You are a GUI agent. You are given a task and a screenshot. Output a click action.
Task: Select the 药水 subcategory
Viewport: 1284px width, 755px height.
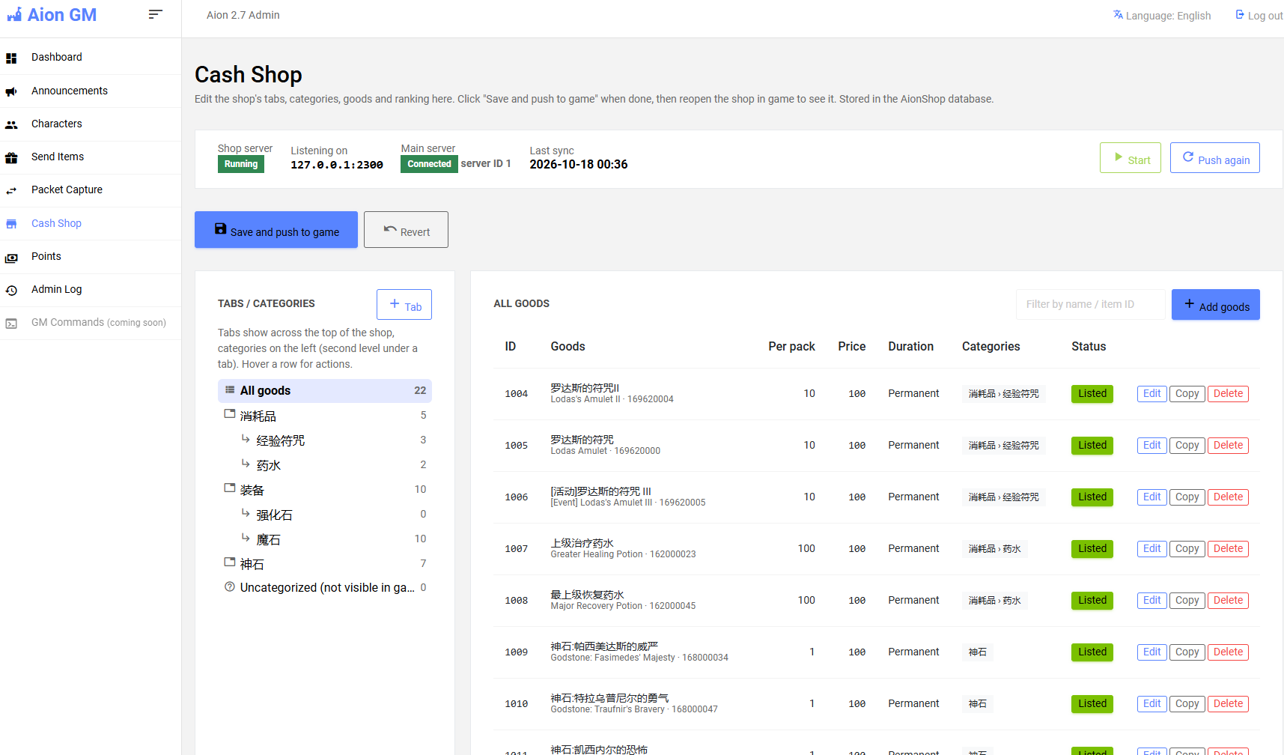pyautogui.click(x=325, y=465)
